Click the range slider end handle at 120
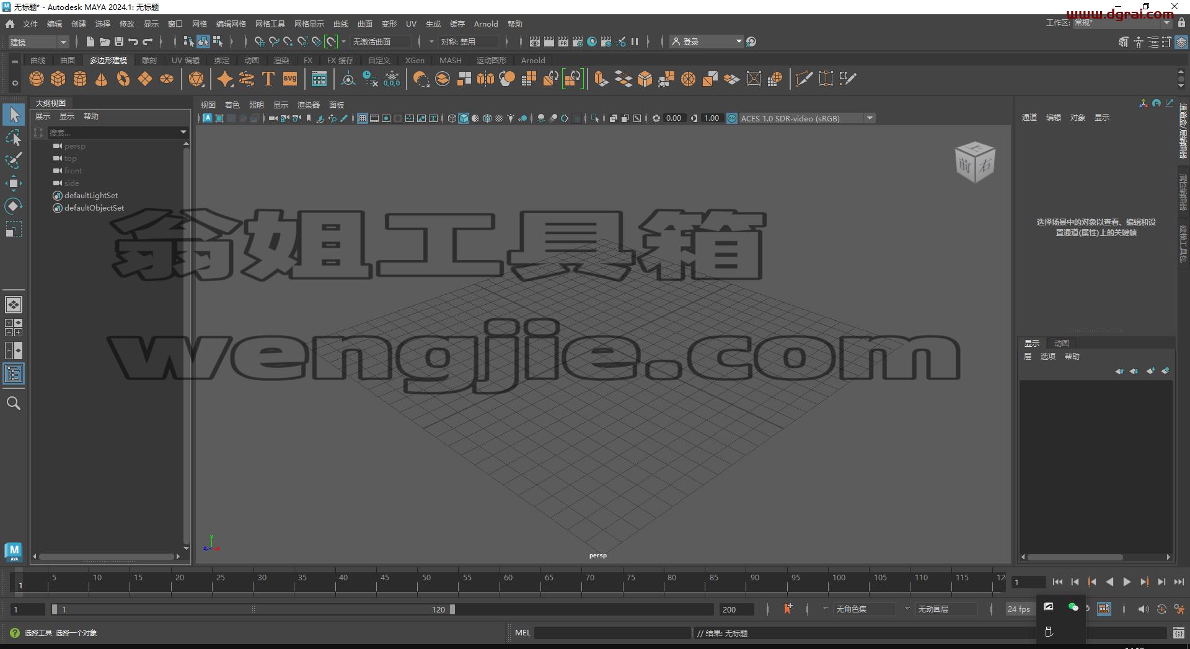Image resolution: width=1190 pixels, height=649 pixels. pyautogui.click(x=452, y=609)
